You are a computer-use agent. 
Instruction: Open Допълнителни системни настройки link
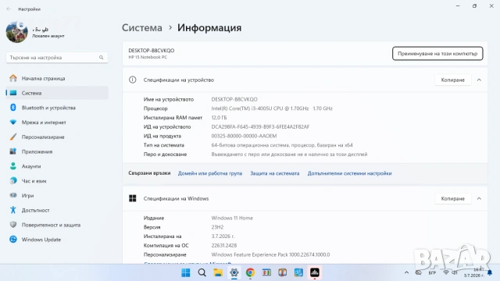tap(349, 173)
